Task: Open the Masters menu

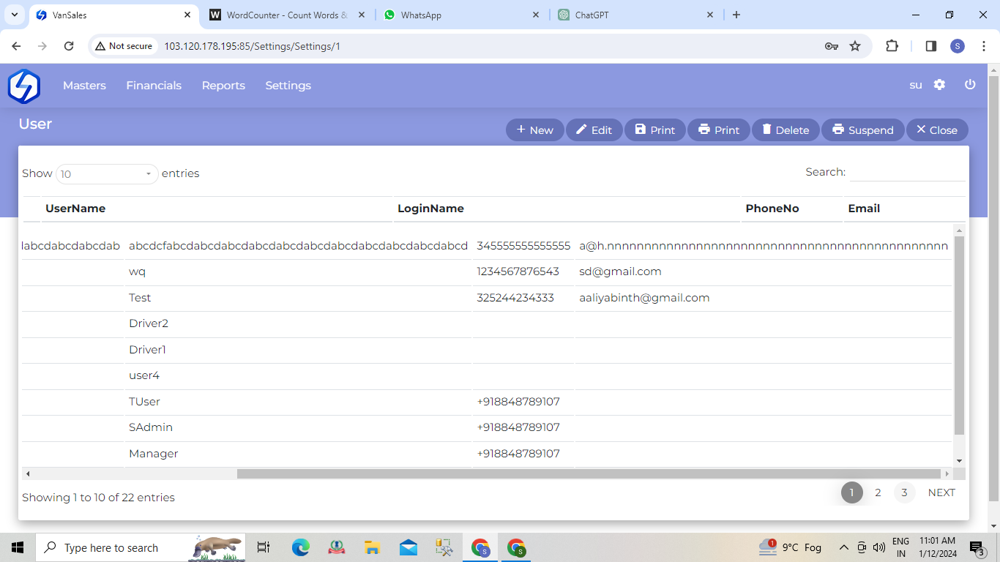Action: click(84, 86)
